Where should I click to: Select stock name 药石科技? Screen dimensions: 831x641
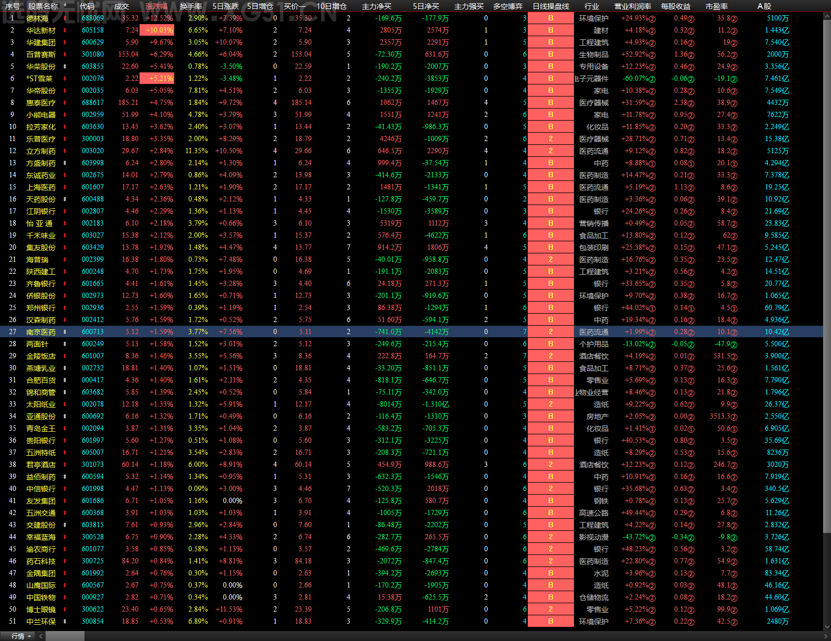(x=41, y=561)
